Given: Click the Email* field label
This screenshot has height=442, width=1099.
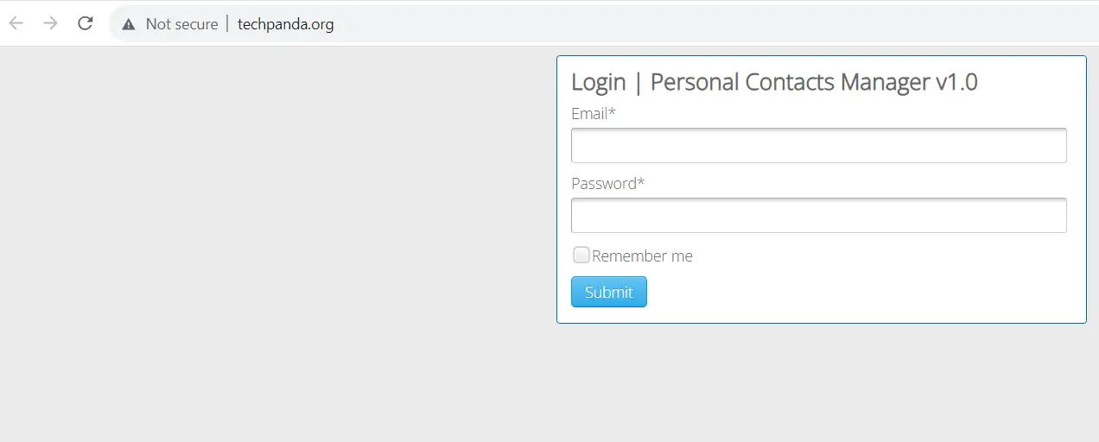Looking at the screenshot, I should click(594, 113).
